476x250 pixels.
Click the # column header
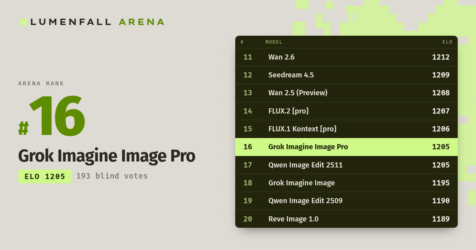pos(242,42)
